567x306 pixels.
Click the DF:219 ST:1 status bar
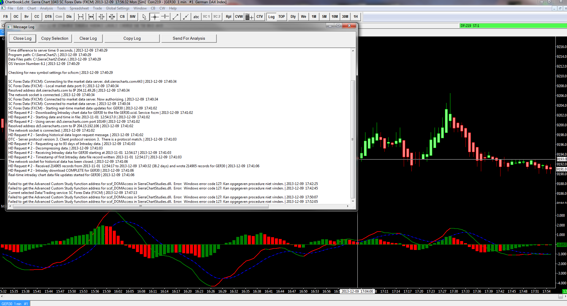pyautogui.click(x=513, y=26)
